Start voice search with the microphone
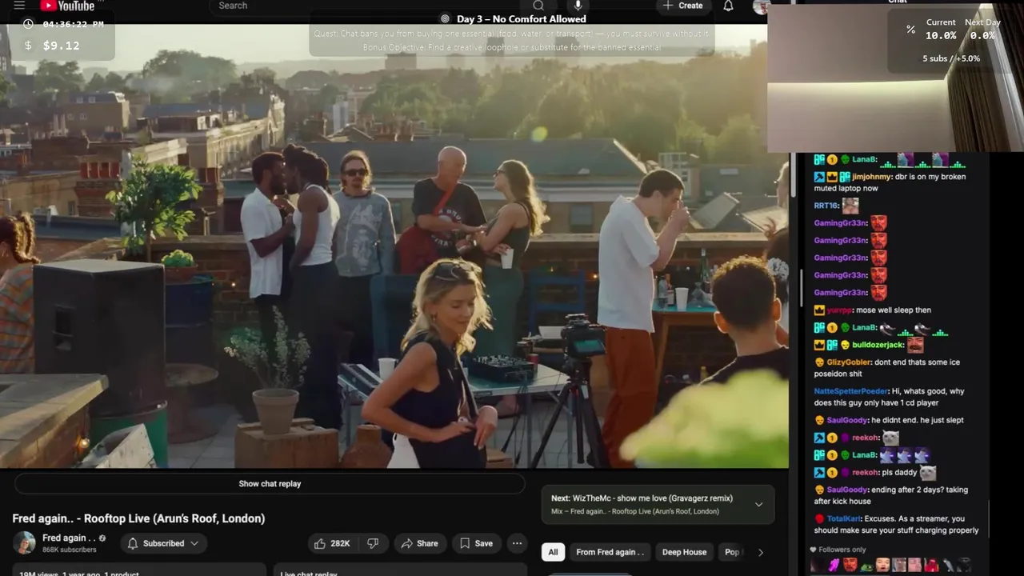 (578, 6)
